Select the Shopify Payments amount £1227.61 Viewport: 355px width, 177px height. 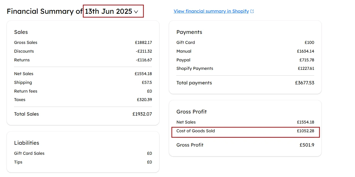[305, 68]
